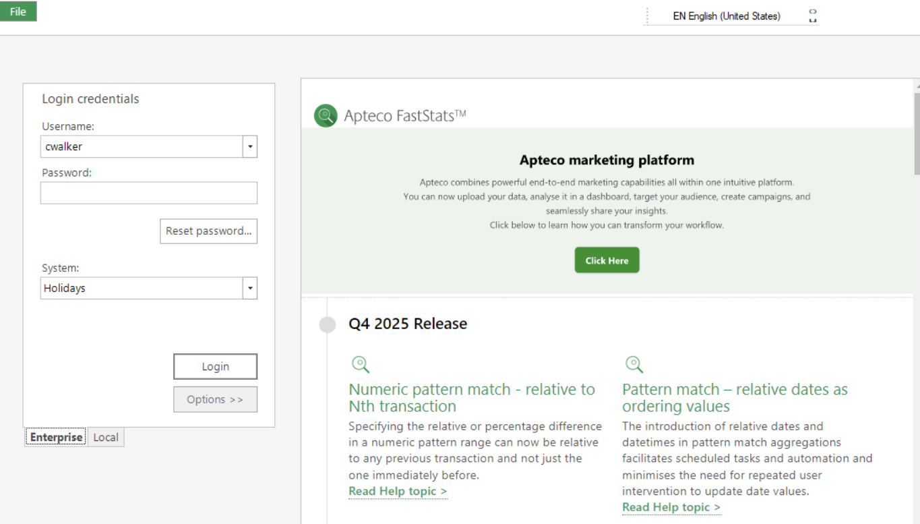Image resolution: width=920 pixels, height=524 pixels.
Task: Open Read Help topic under relative dates article
Action: [x=671, y=507]
